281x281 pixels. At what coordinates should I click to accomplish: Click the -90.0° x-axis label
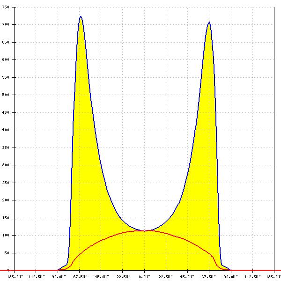coord(58,276)
